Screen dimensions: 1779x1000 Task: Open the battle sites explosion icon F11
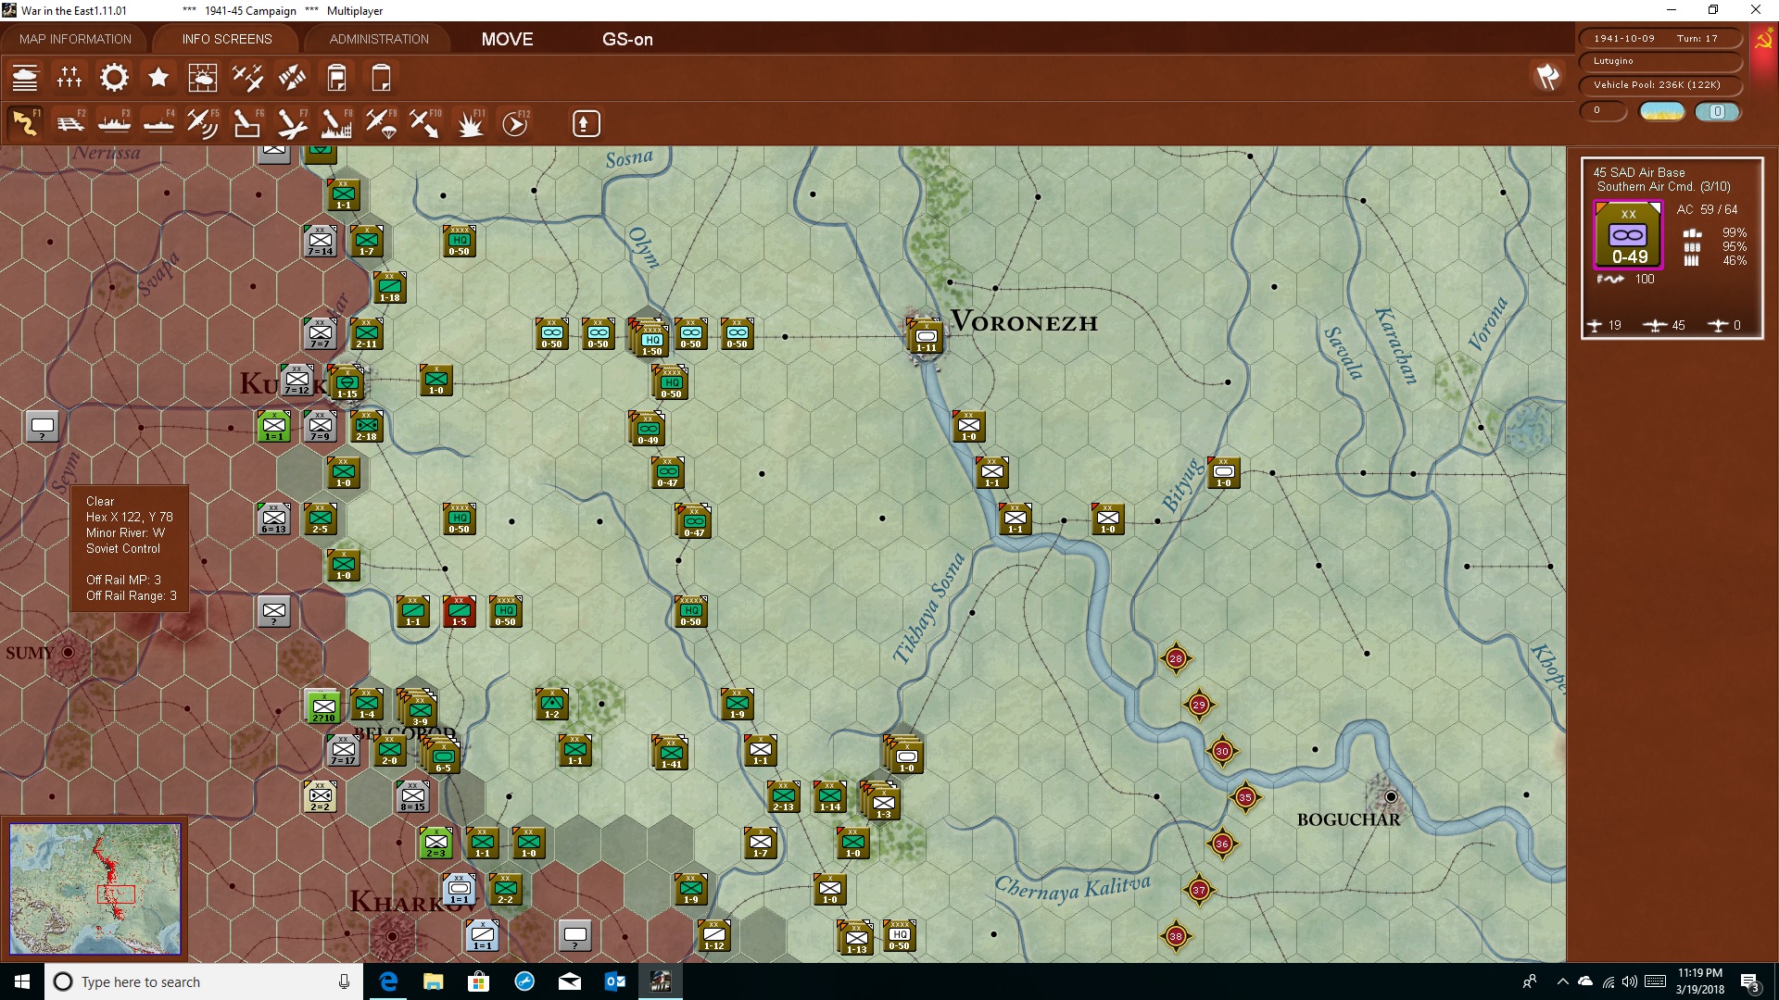pos(470,123)
